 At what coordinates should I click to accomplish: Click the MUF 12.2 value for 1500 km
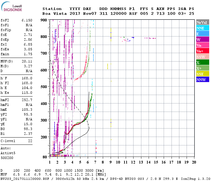[x=79, y=175]
